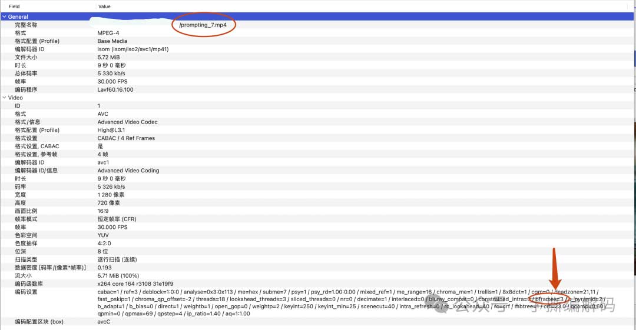The width and height of the screenshot is (636, 330).
Task: Collapse the Video section disclosure triangle
Action: click(4, 98)
